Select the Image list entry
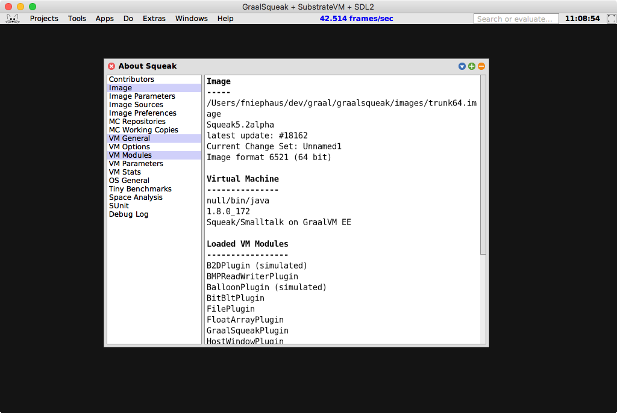Viewport: 617px width, 413px height. (x=154, y=88)
